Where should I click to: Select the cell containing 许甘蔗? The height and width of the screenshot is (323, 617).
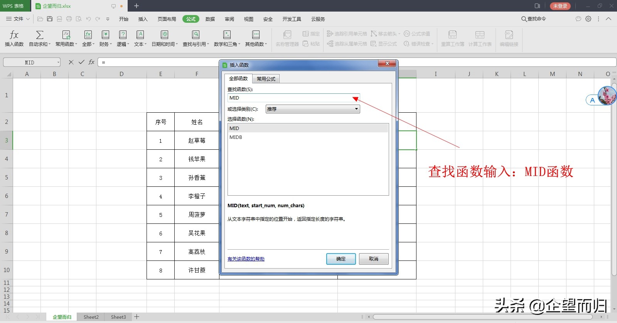197,270
